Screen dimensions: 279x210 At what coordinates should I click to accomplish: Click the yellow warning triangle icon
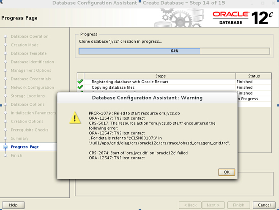coord(75,118)
